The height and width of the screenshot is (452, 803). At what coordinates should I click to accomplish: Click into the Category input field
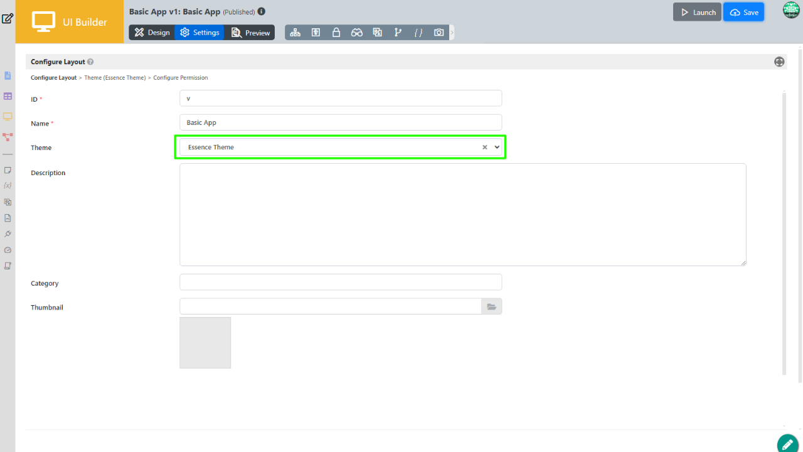pyautogui.click(x=341, y=282)
